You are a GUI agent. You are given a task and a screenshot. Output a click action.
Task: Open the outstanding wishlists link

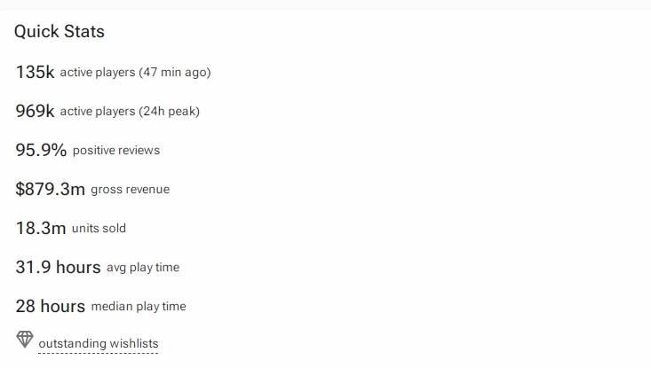tap(99, 343)
